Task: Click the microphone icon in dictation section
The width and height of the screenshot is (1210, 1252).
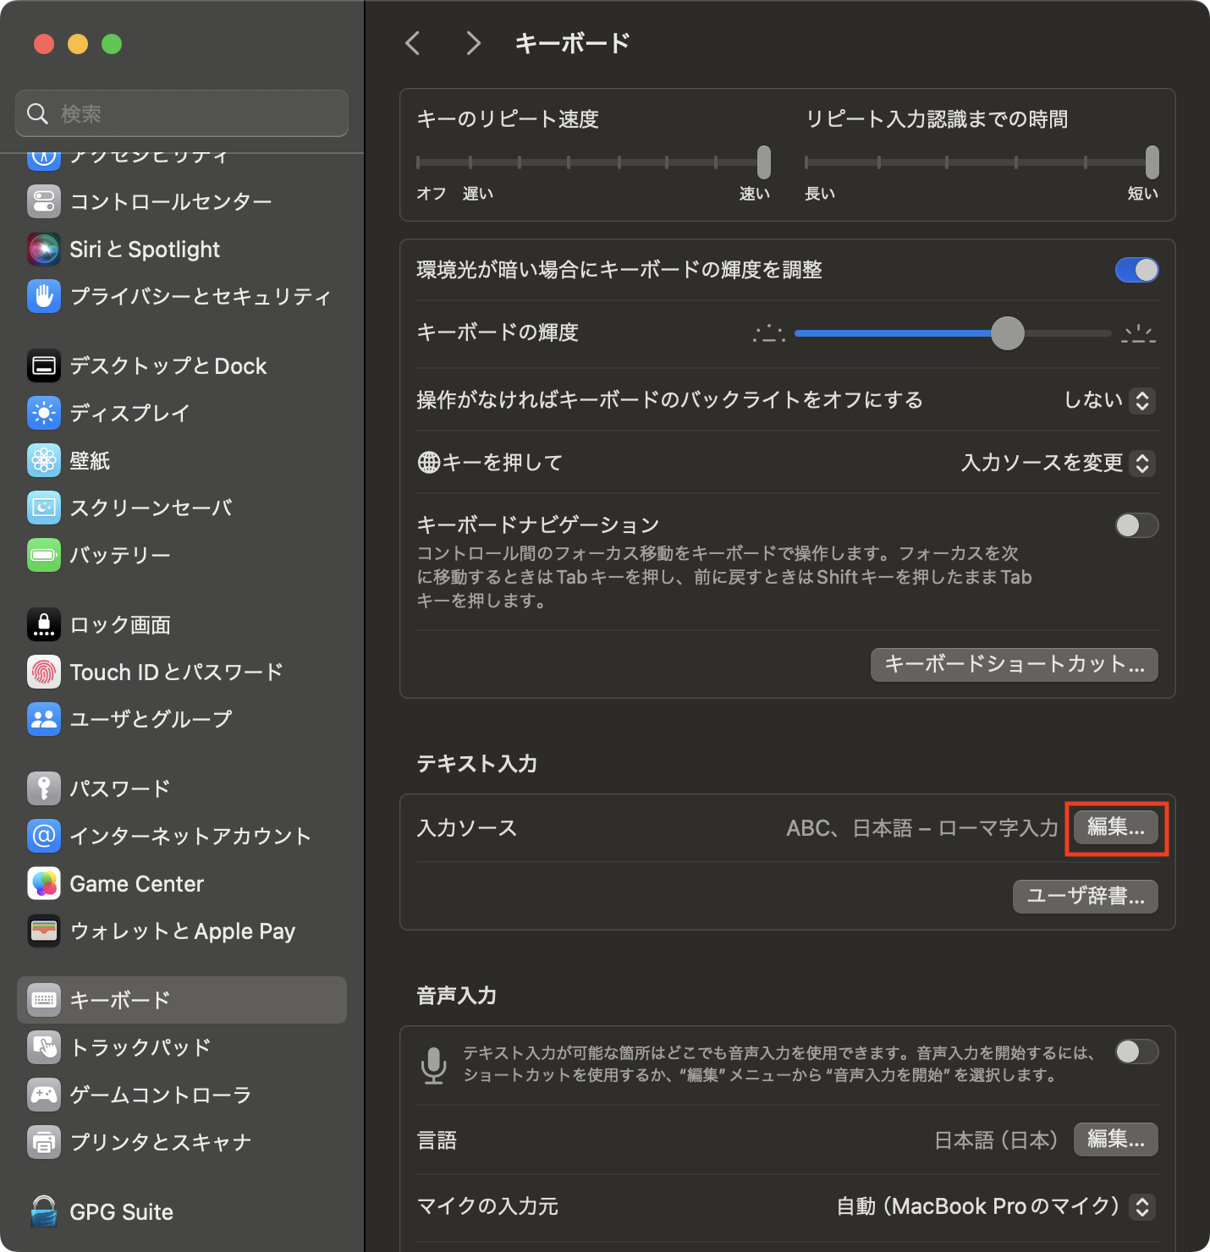Action: coord(434,1065)
